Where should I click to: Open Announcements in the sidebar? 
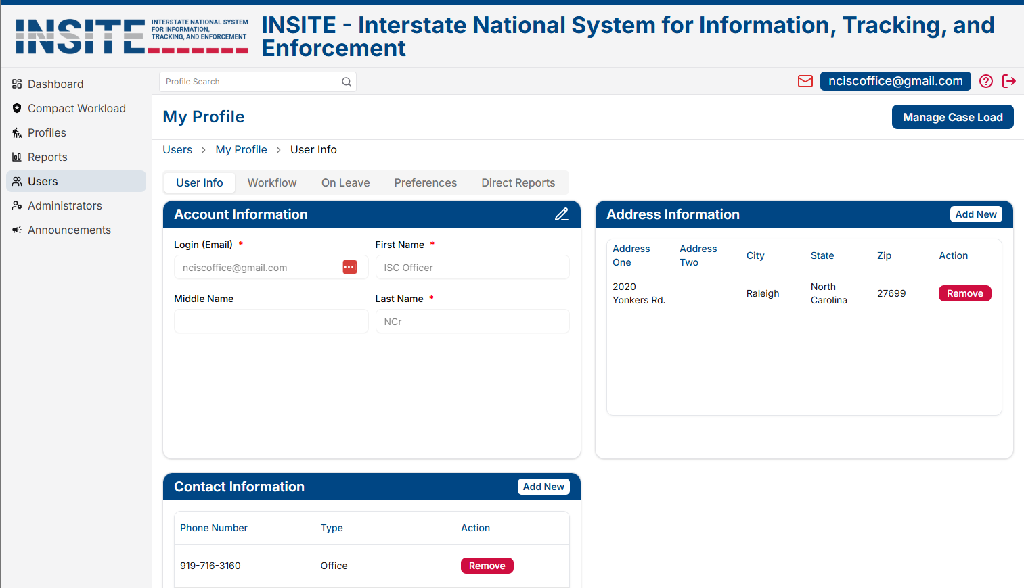click(76, 230)
